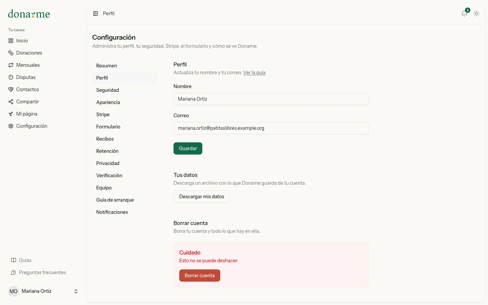The image size is (488, 305).
Task: Select the Resumen settings tab
Action: [125, 66]
